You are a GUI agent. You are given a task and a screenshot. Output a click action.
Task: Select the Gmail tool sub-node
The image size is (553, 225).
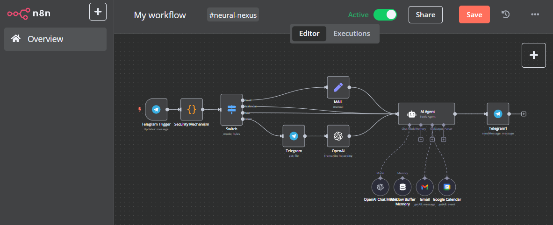424,187
